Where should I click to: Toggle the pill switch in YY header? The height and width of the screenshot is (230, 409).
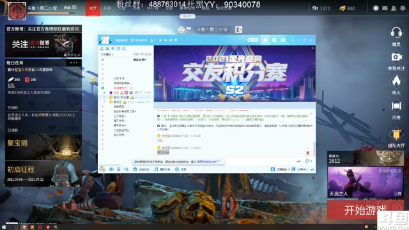coord(252,40)
